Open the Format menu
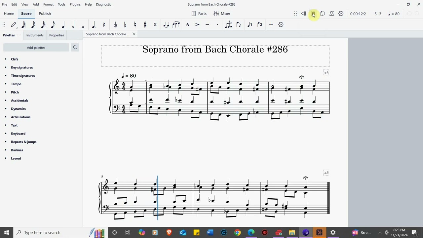This screenshot has width=423, height=238. [x=48, y=4]
